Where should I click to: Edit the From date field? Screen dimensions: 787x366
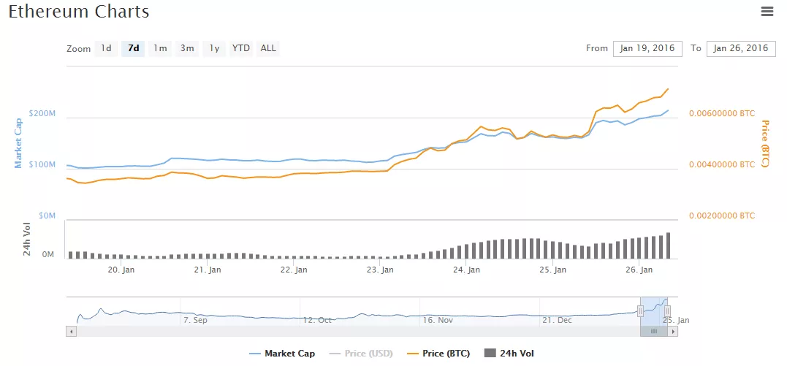coord(647,48)
